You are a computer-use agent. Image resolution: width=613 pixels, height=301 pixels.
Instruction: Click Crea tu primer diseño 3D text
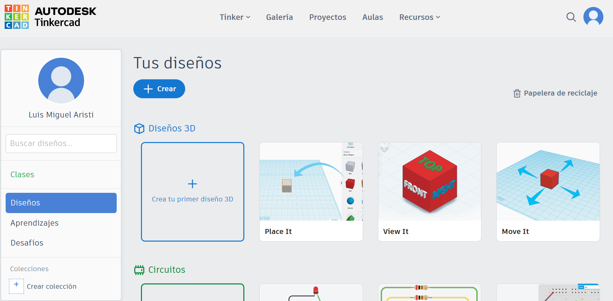click(x=192, y=199)
